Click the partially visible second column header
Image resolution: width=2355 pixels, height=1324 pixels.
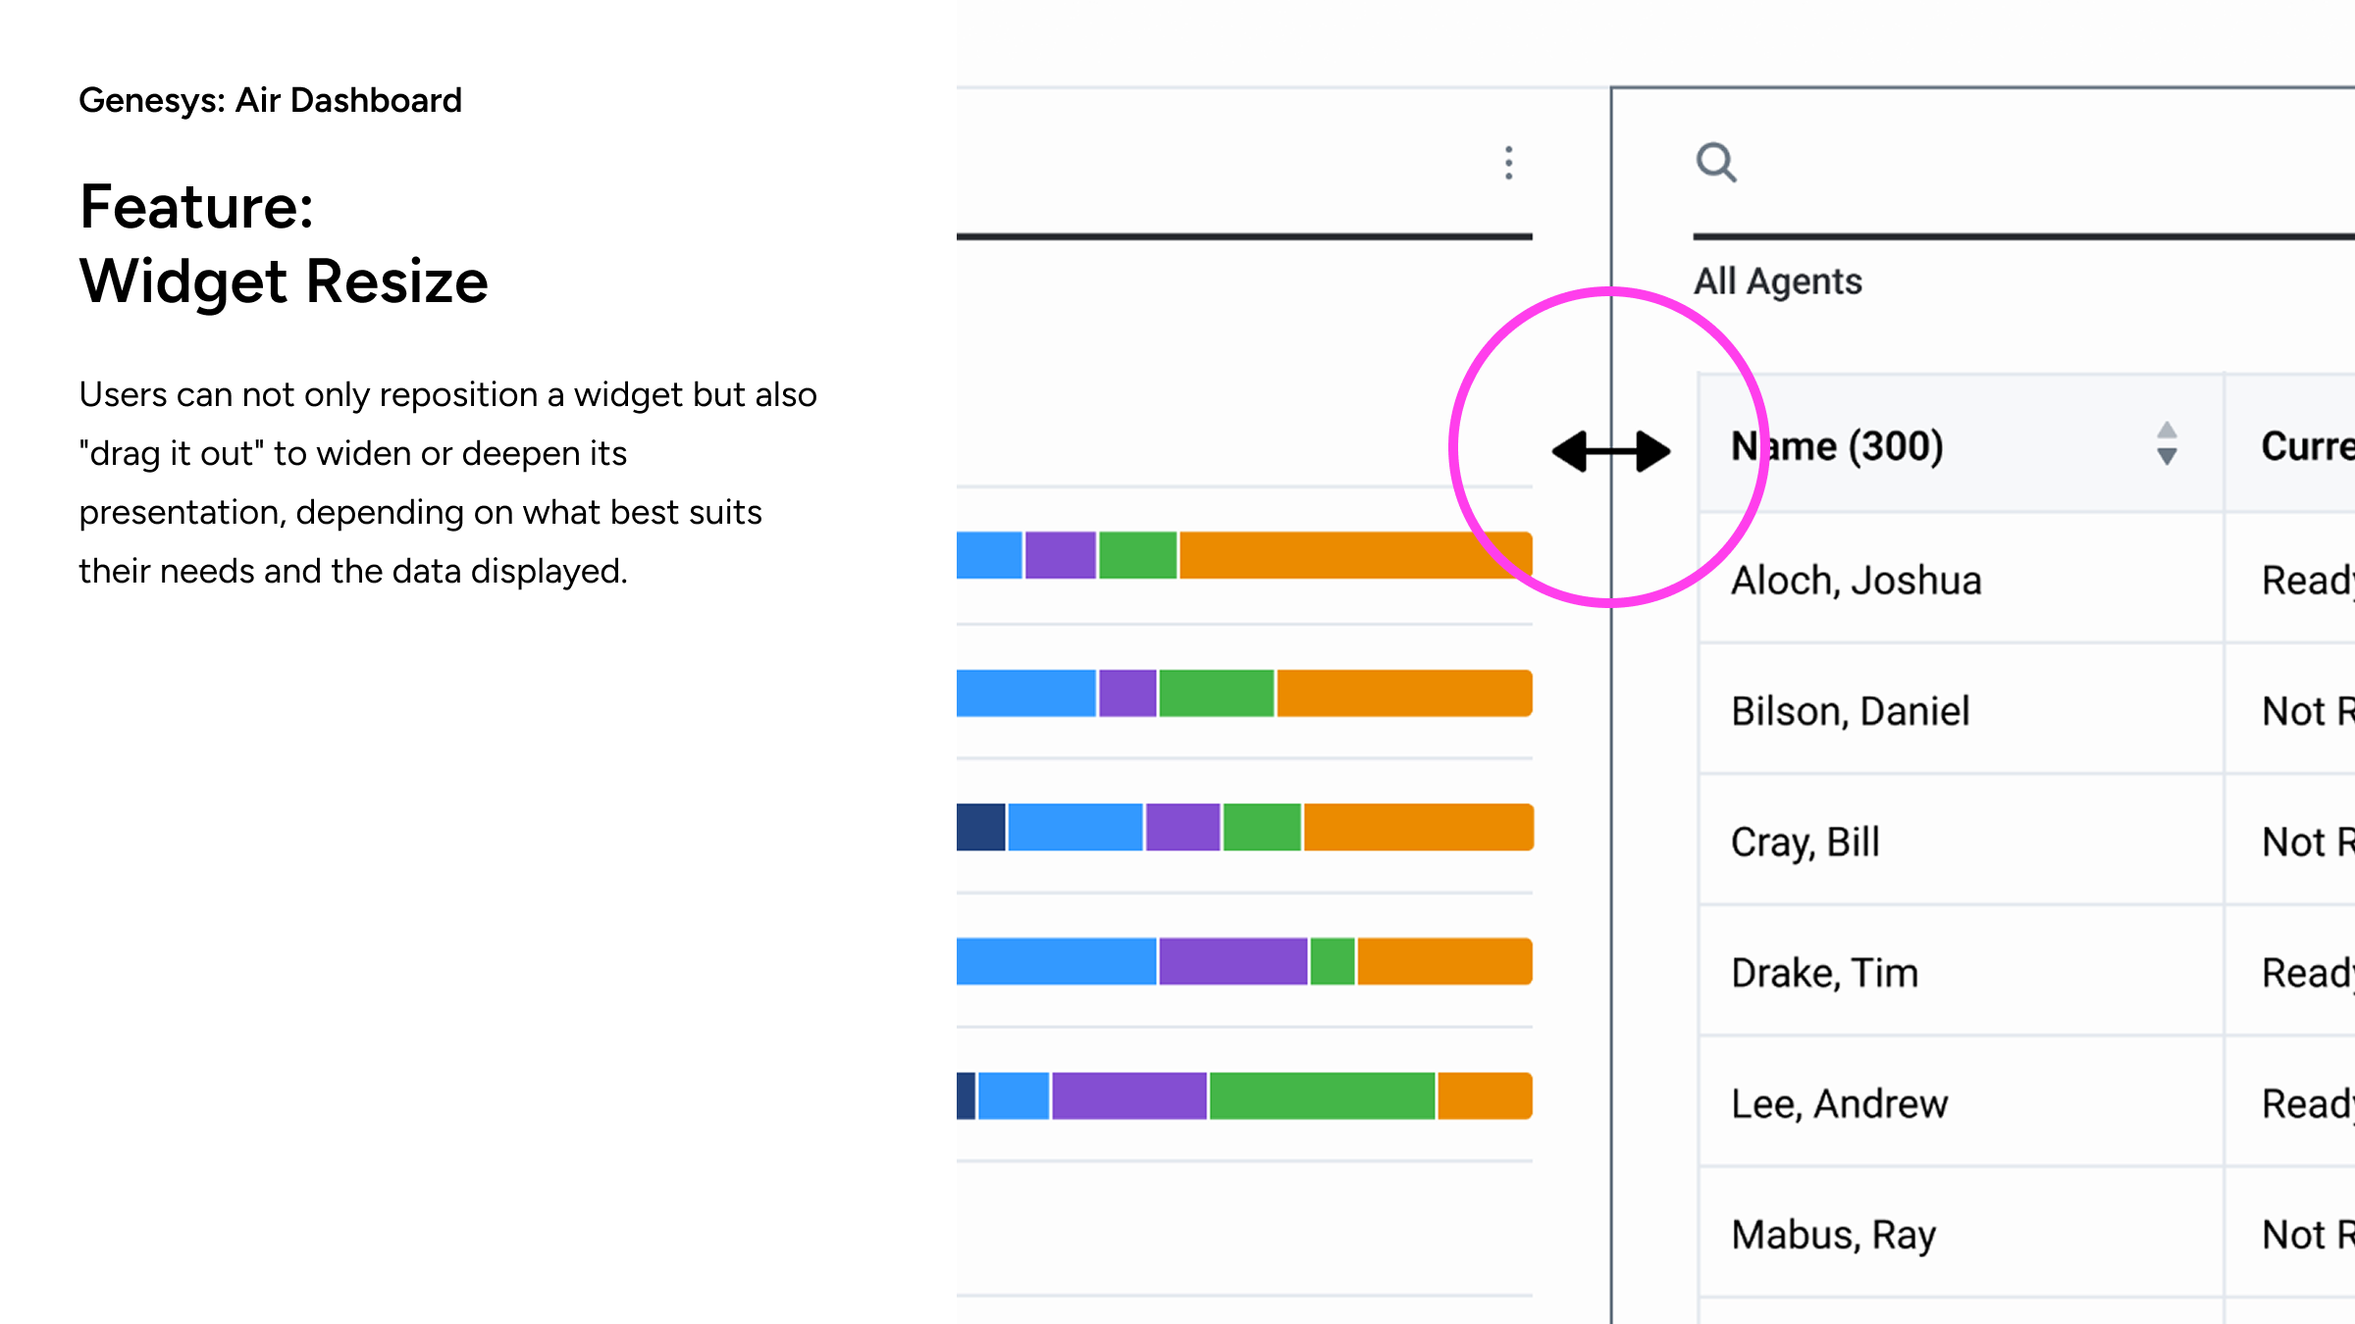[2306, 446]
